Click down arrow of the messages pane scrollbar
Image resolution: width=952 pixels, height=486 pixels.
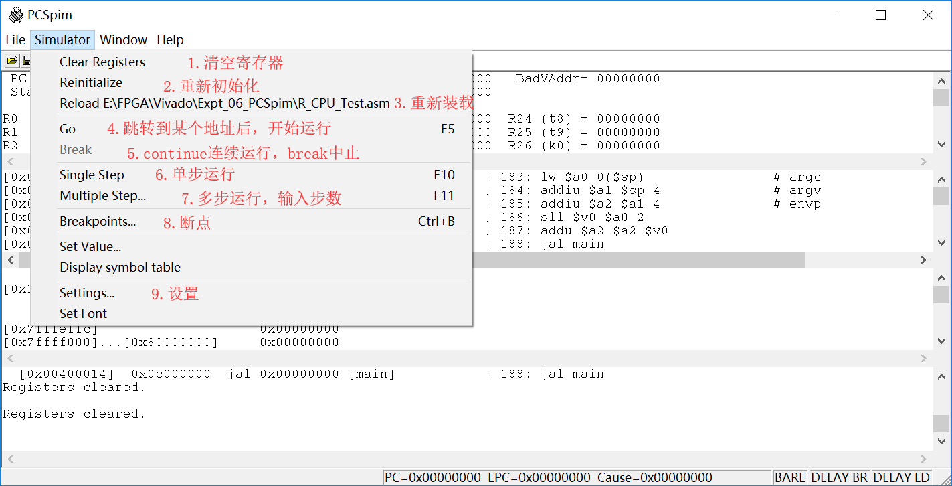(941, 442)
